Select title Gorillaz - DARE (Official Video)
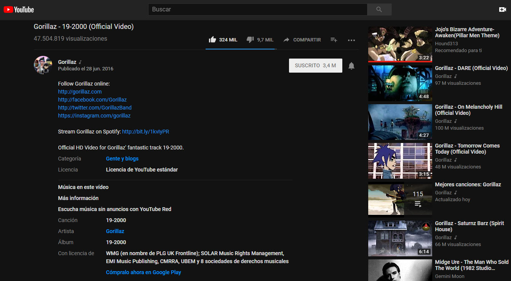This screenshot has width=511, height=281. pos(471,68)
